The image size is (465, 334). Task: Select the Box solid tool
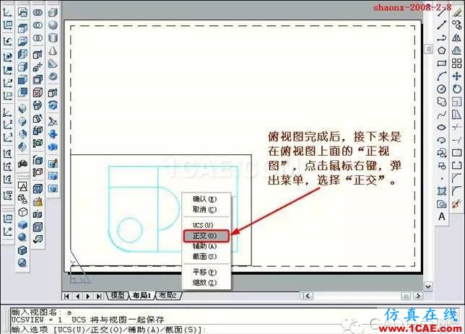click(53, 12)
